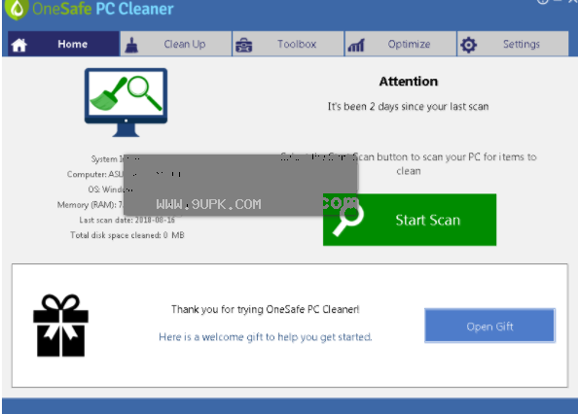The image size is (578, 414).
Task: Click the broom icon on Clean Up
Action: tap(131, 45)
